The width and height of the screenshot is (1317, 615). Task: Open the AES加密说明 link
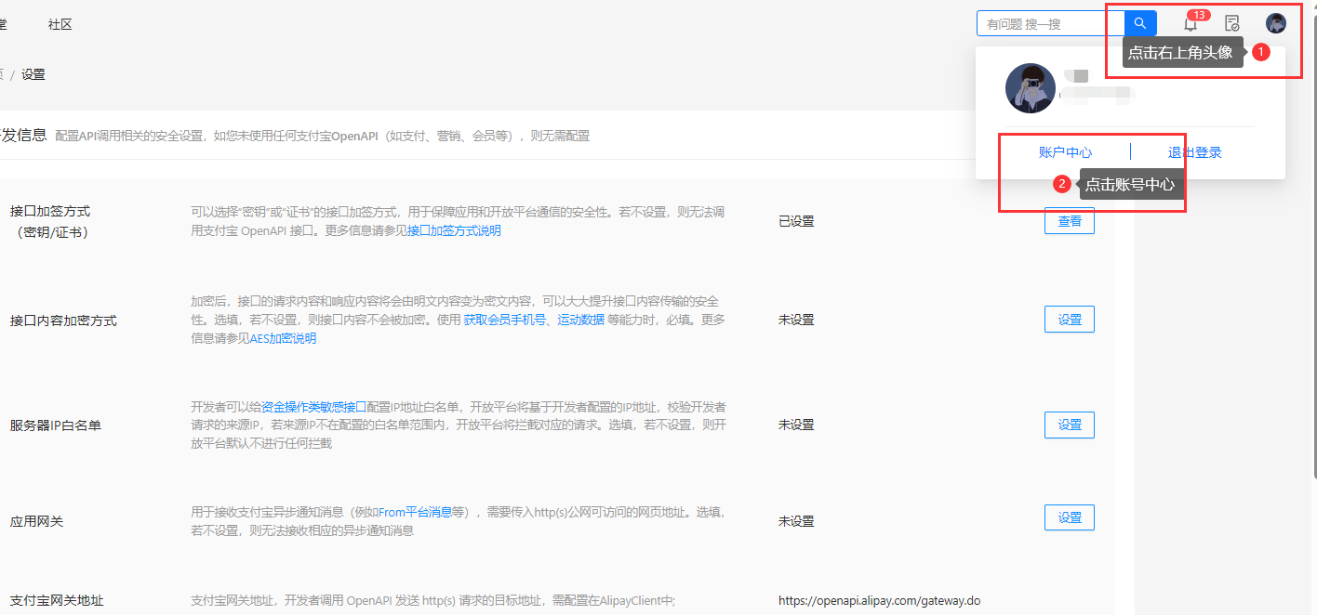point(283,338)
